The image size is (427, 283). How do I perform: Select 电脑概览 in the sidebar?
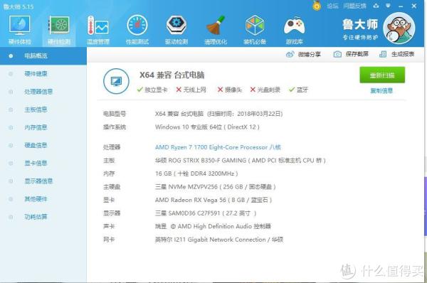(43, 56)
